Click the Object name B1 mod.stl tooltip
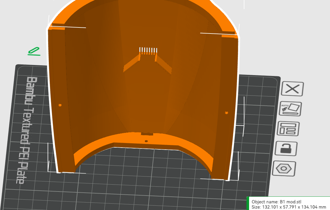 point(277,202)
